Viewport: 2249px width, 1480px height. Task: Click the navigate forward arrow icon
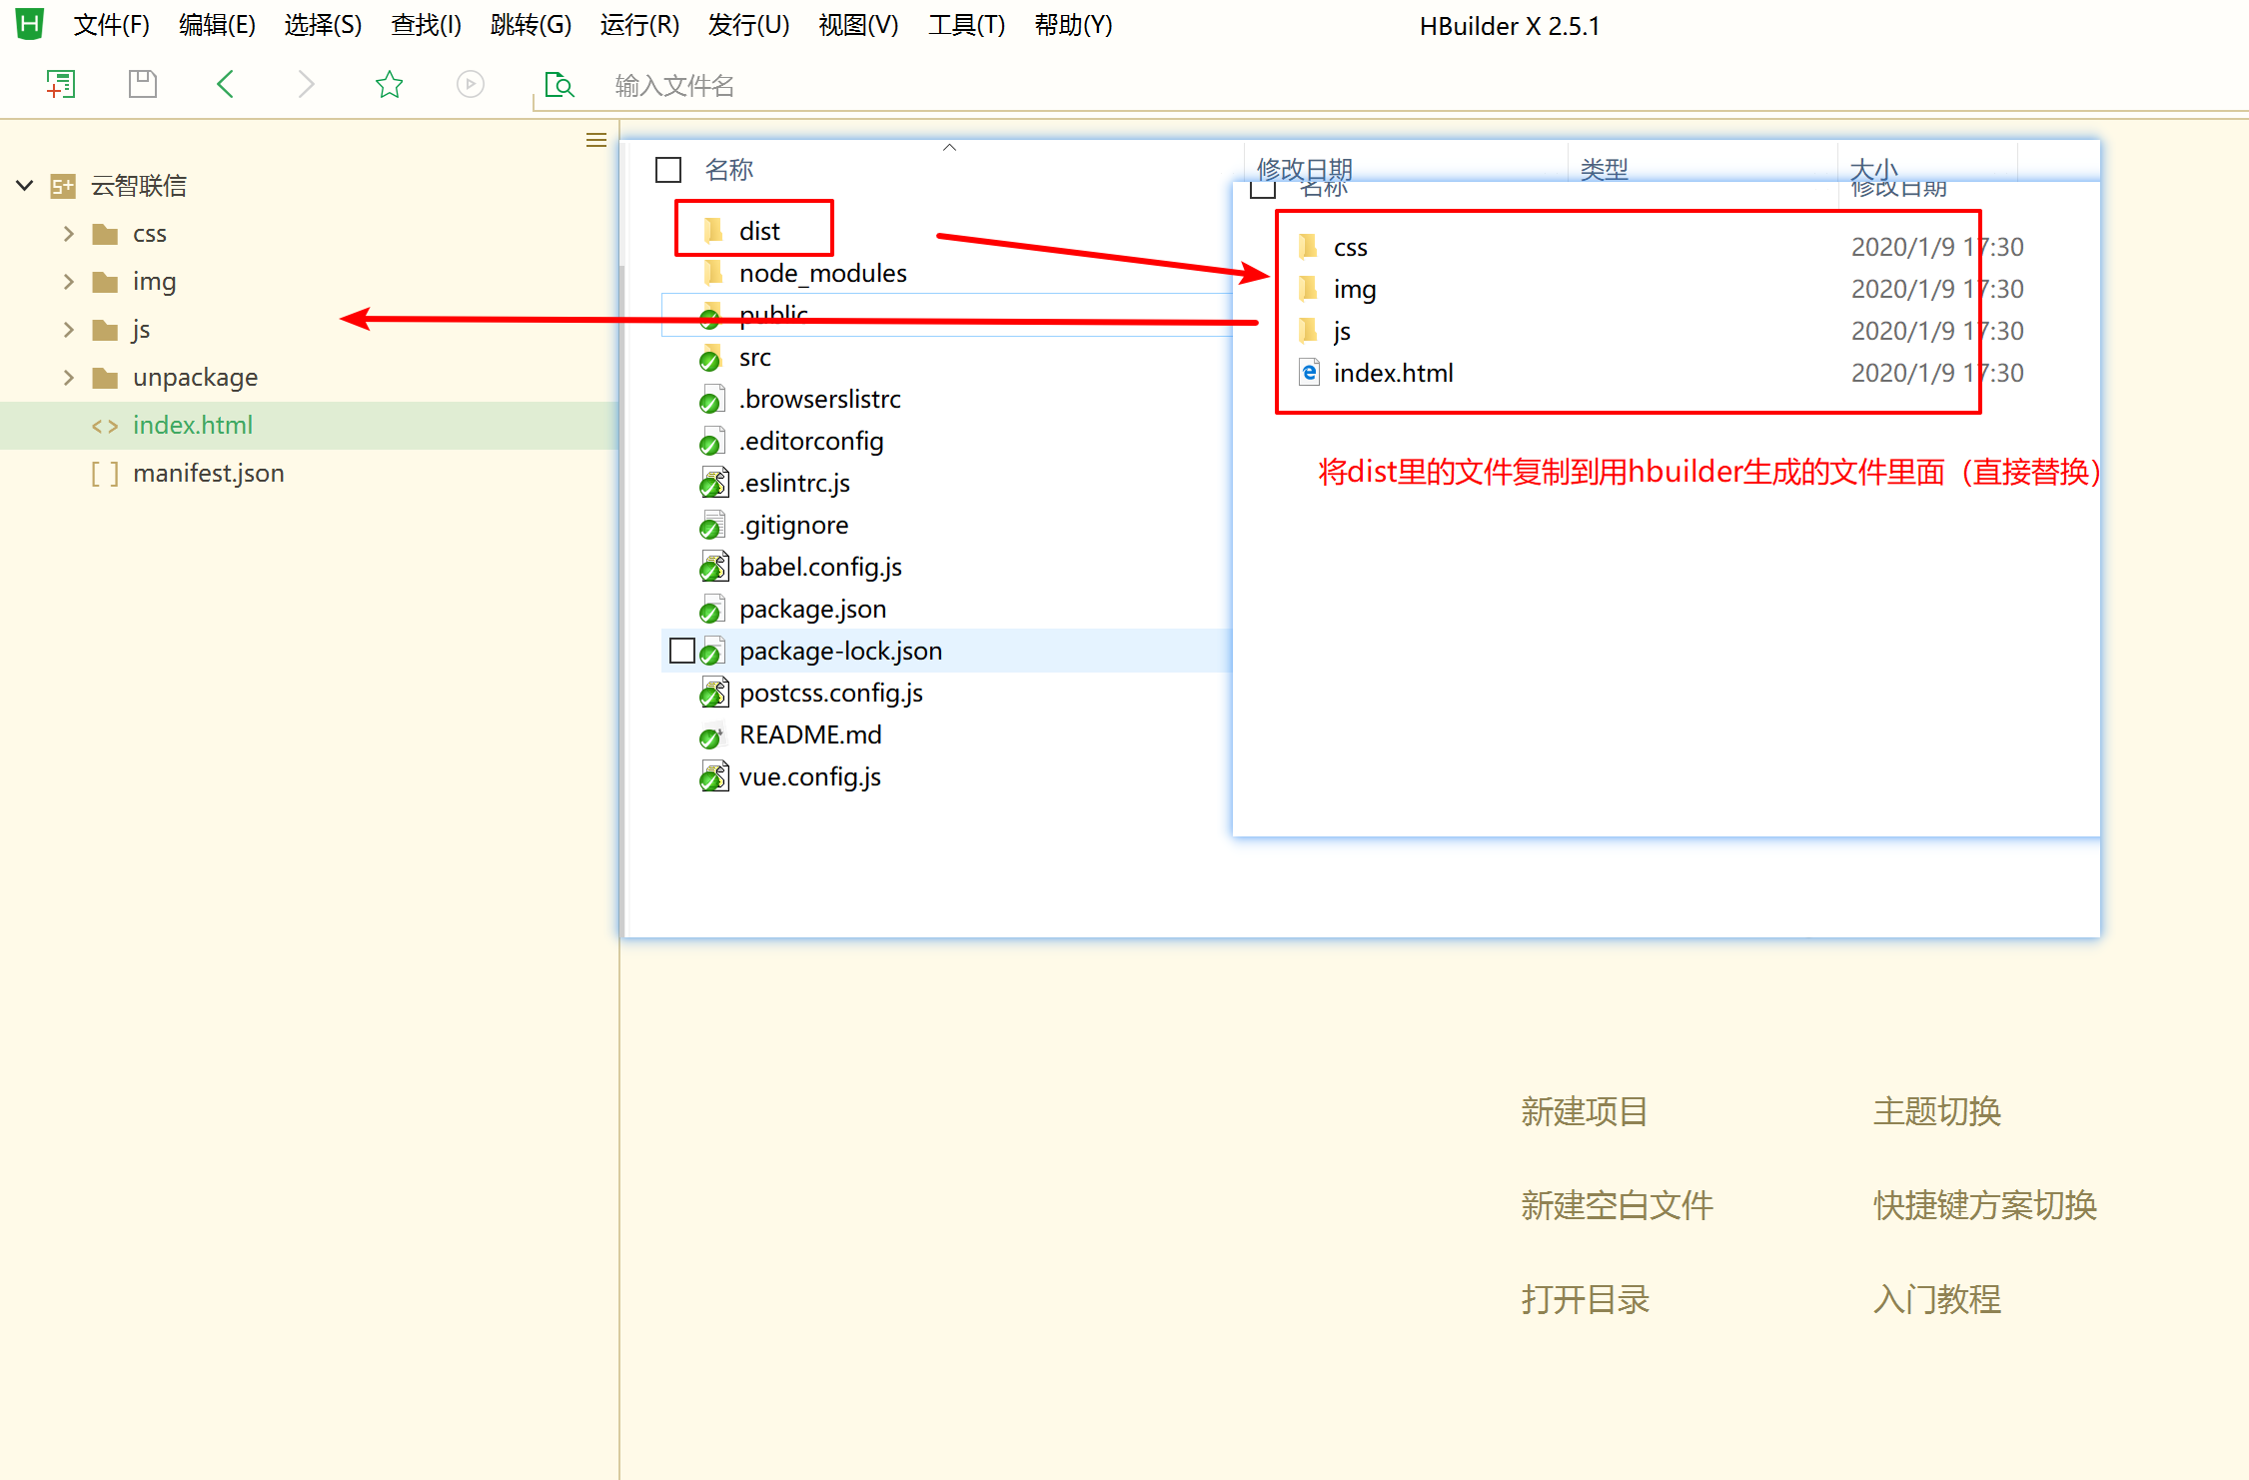tap(306, 84)
